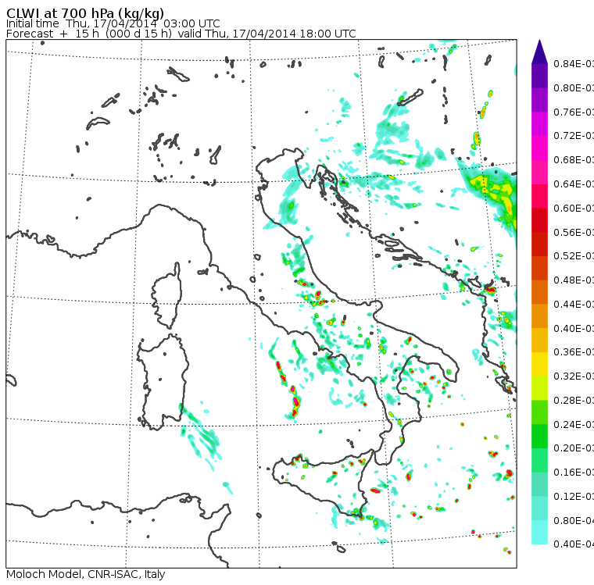The height and width of the screenshot is (585, 594).
Task: Select the colorbar band between 0.80E-03 and 0.84E-03
Action: pyautogui.click(x=539, y=76)
